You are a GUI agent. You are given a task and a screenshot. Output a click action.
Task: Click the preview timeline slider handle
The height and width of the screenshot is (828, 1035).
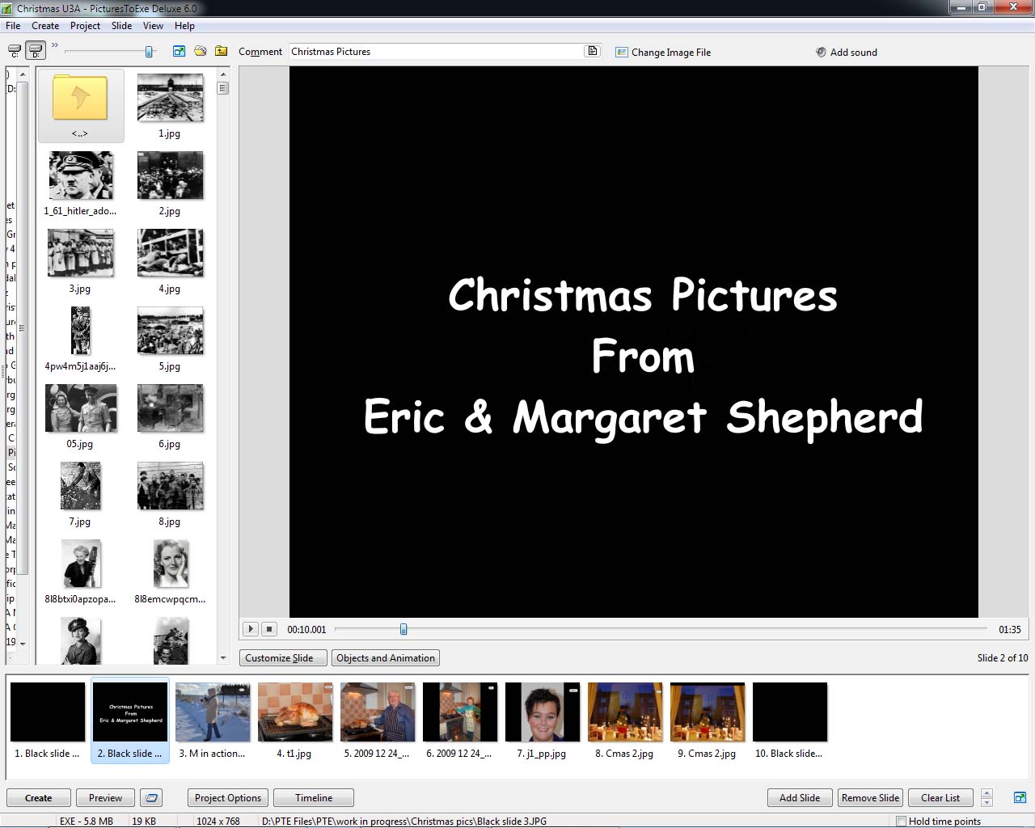[403, 629]
